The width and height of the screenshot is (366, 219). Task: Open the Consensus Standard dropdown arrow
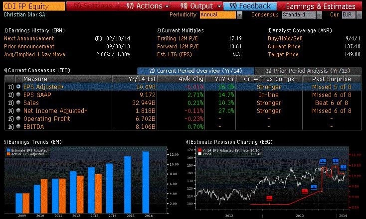[319, 15]
